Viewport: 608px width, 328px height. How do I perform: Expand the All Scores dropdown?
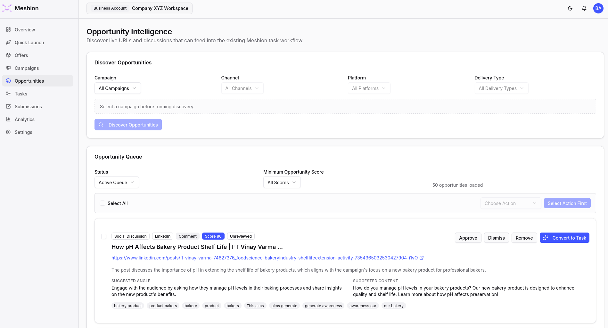click(282, 182)
